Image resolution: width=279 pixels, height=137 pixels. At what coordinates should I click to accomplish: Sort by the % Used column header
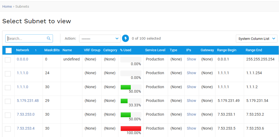(x=125, y=50)
